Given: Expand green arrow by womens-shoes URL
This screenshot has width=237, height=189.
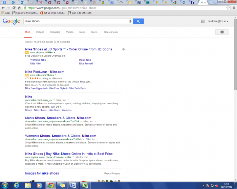Looking at the screenshot, I should [83, 139].
